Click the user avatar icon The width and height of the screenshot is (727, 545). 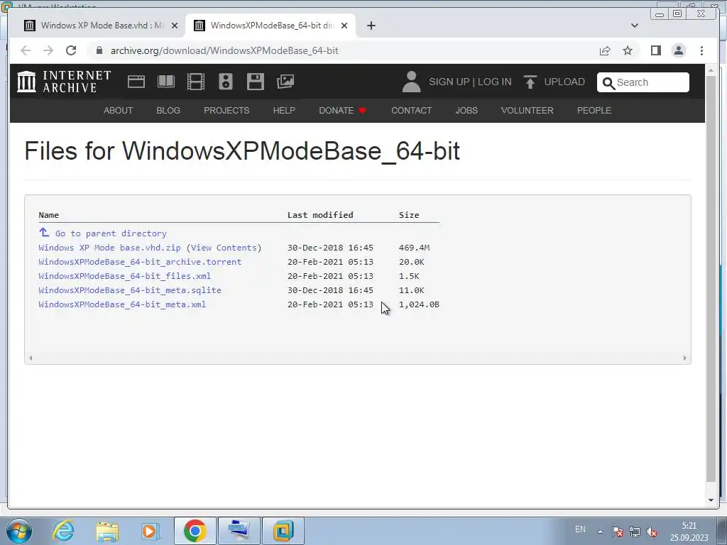click(411, 82)
